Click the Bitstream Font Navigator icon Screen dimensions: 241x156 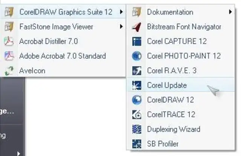[136, 27]
